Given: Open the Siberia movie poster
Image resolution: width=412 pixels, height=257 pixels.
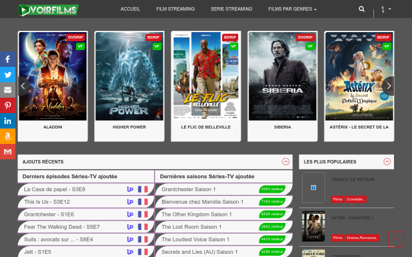Looking at the screenshot, I should [x=283, y=76].
